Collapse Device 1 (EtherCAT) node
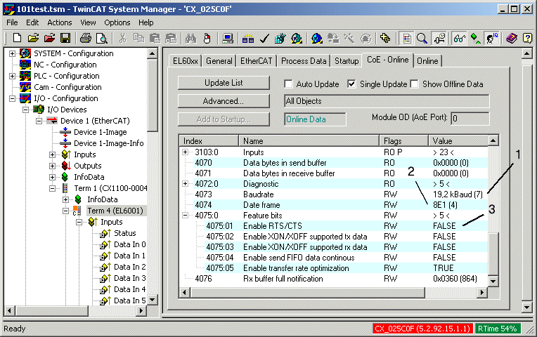 point(39,121)
